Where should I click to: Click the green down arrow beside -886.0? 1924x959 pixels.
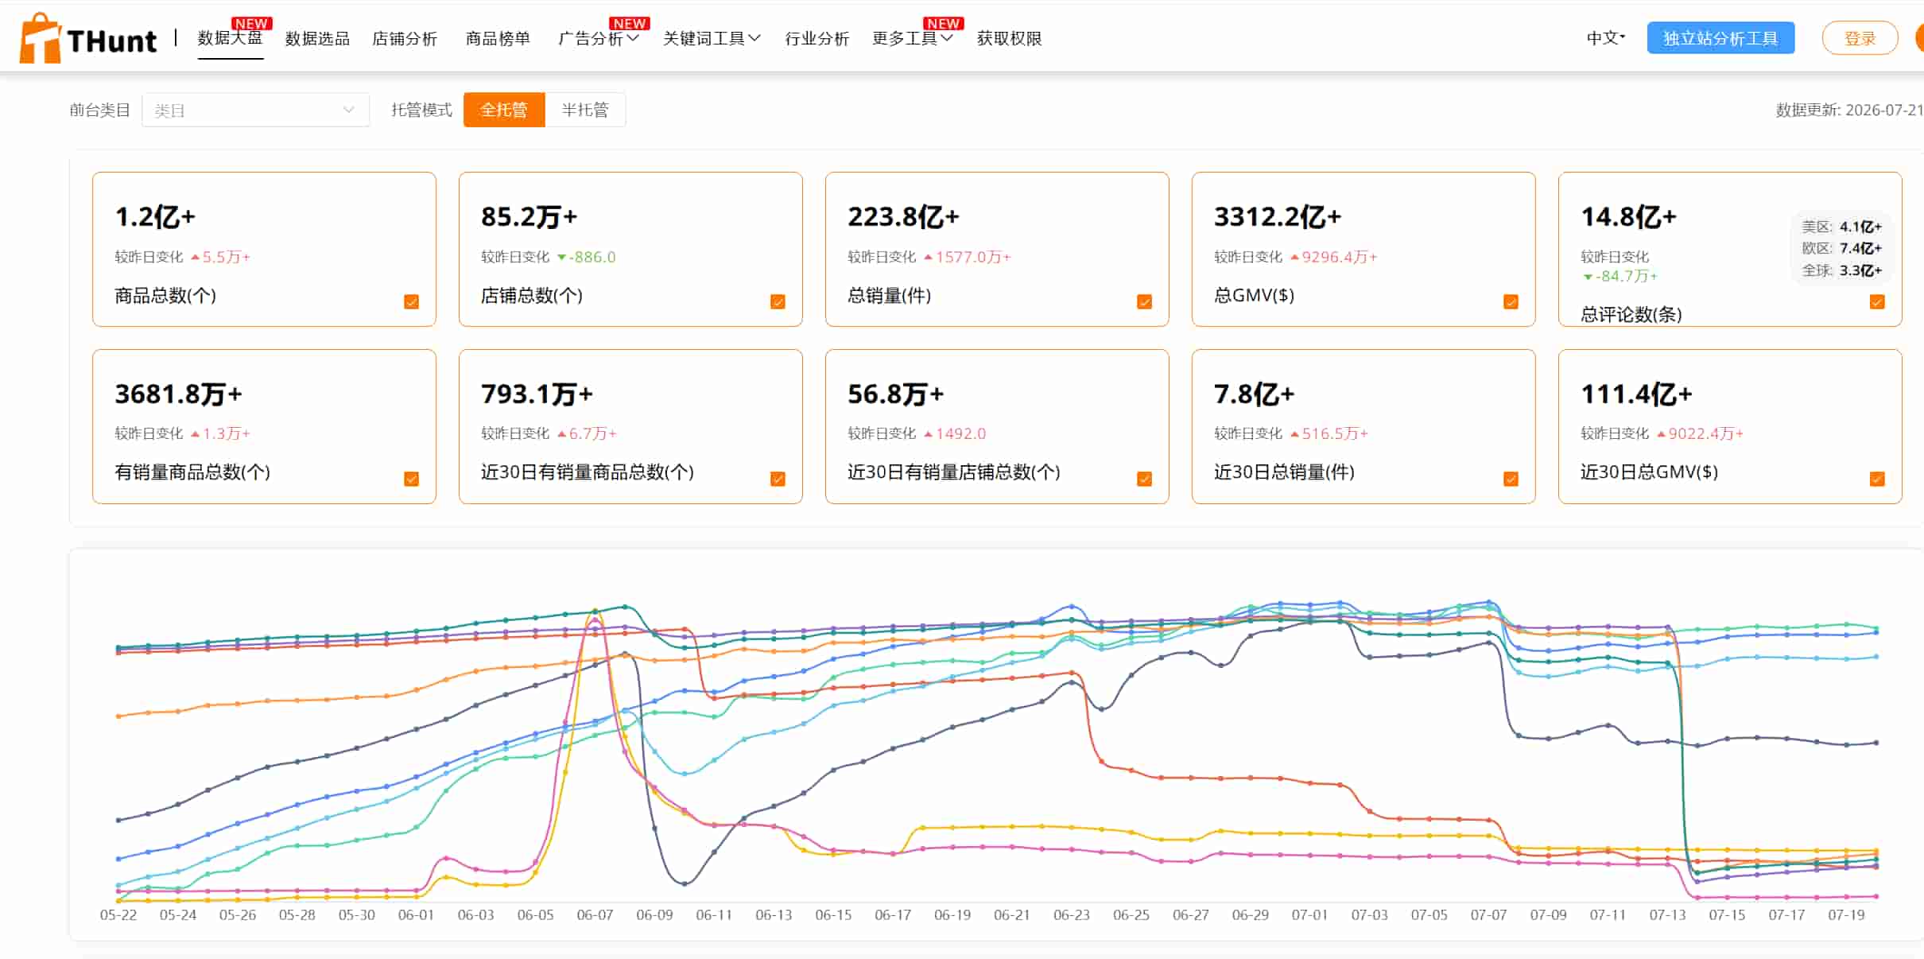[x=561, y=258]
